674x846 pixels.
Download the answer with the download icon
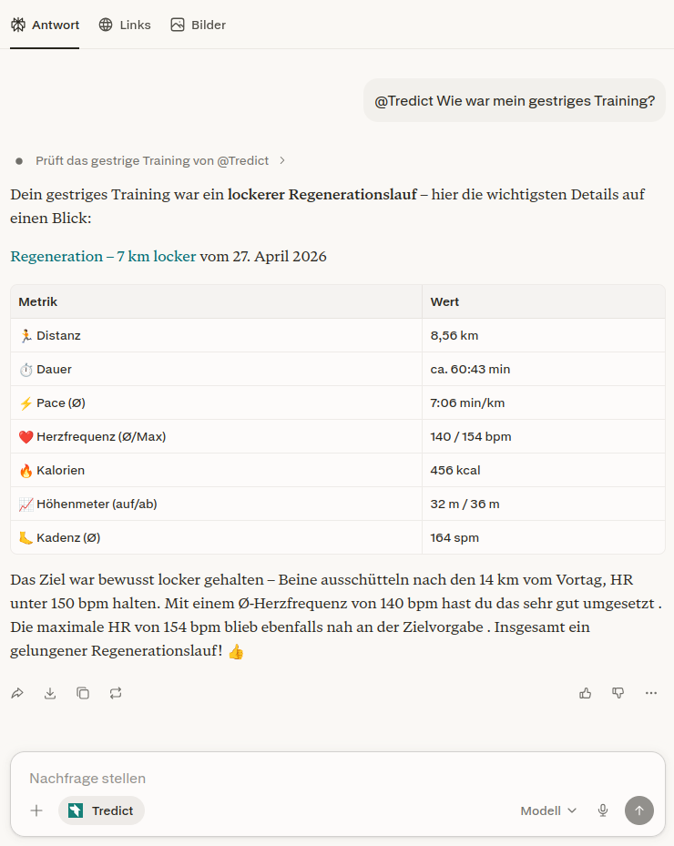(50, 693)
